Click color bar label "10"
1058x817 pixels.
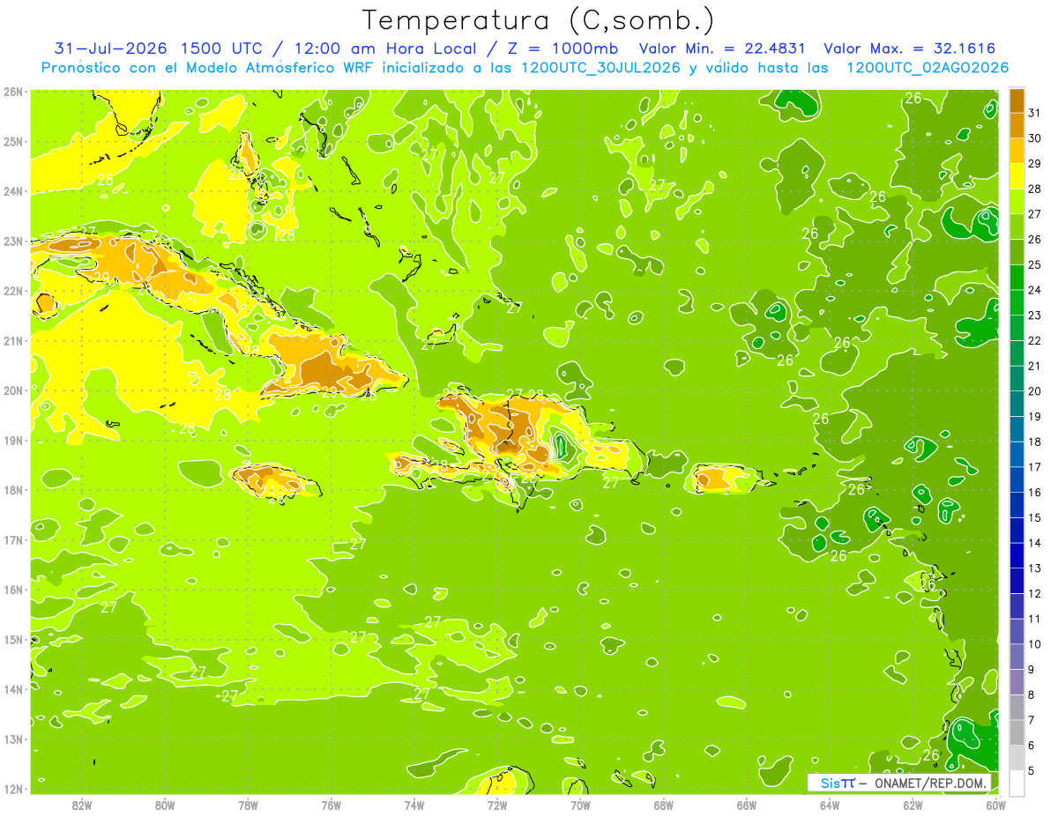tap(1035, 644)
